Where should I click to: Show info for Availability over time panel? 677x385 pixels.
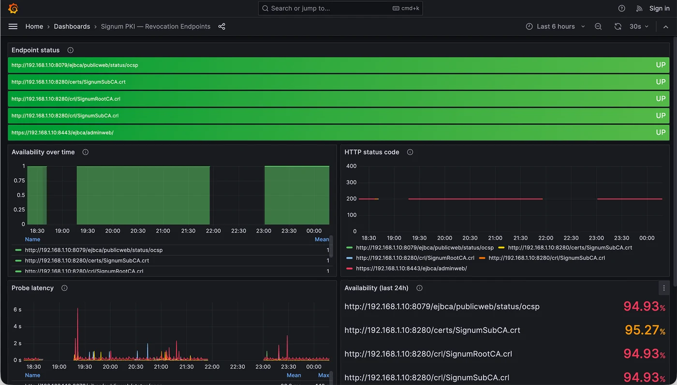pos(86,152)
